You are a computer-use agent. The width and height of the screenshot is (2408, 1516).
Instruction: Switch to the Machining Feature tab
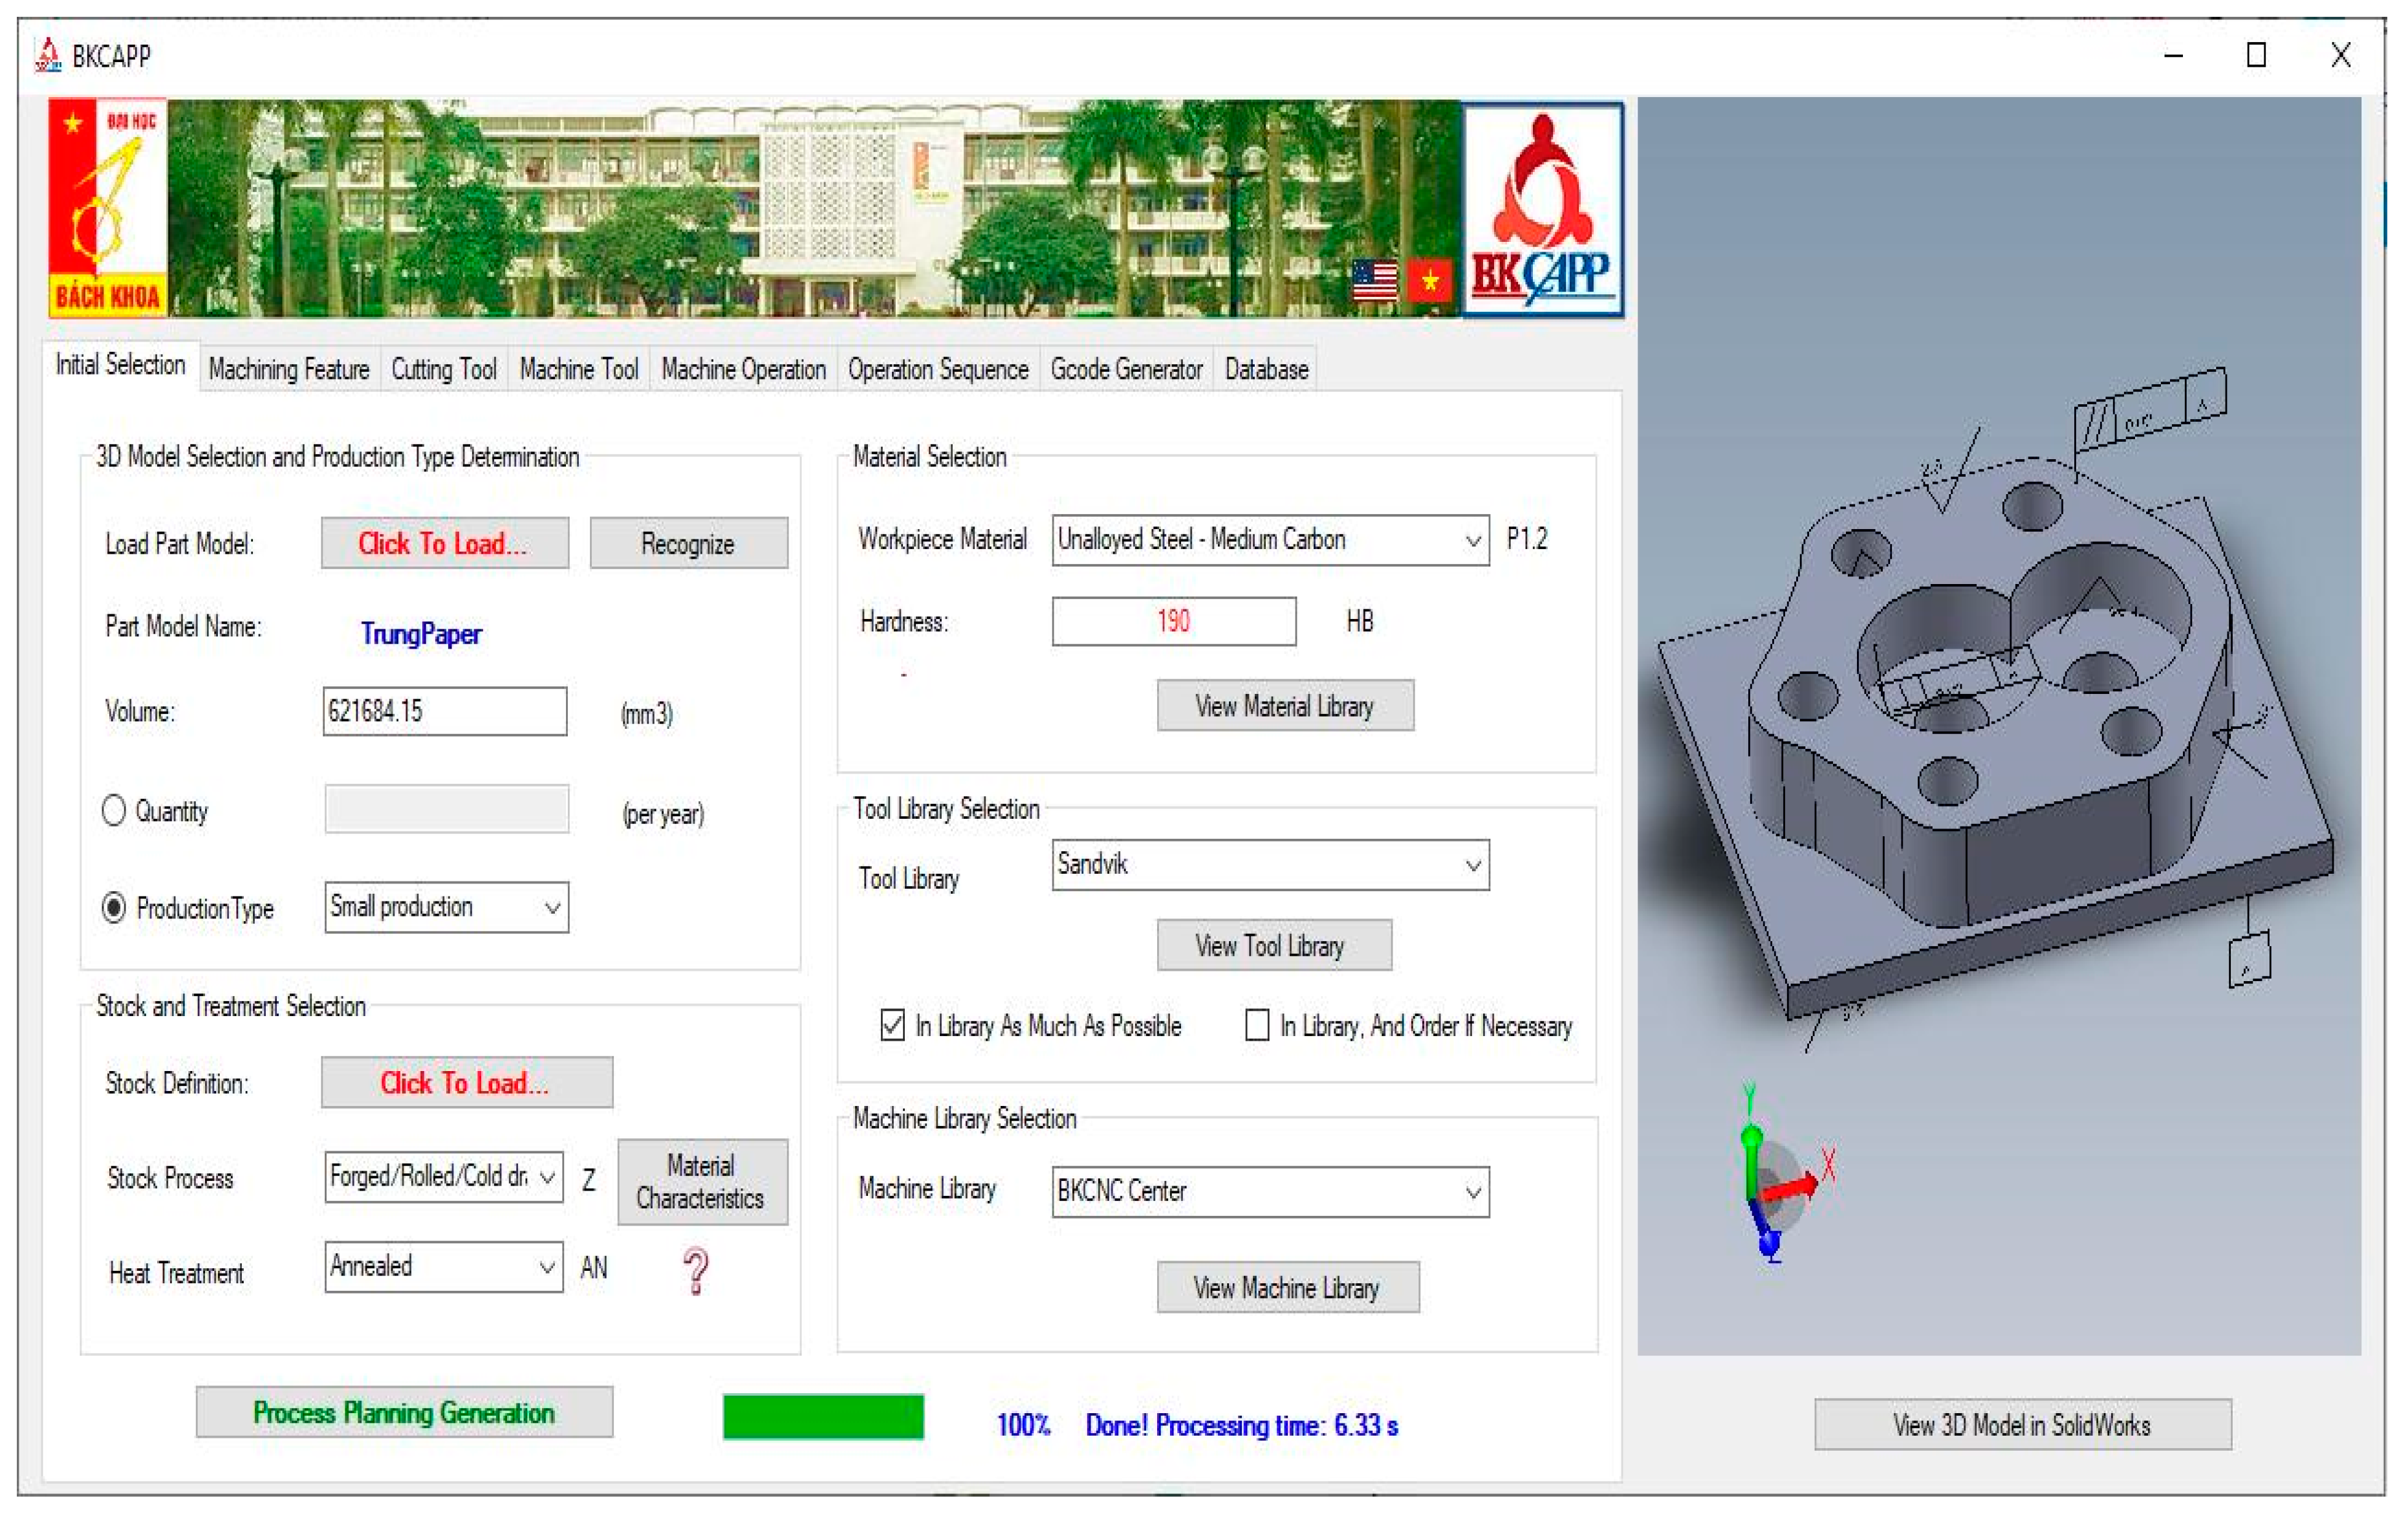coord(289,370)
